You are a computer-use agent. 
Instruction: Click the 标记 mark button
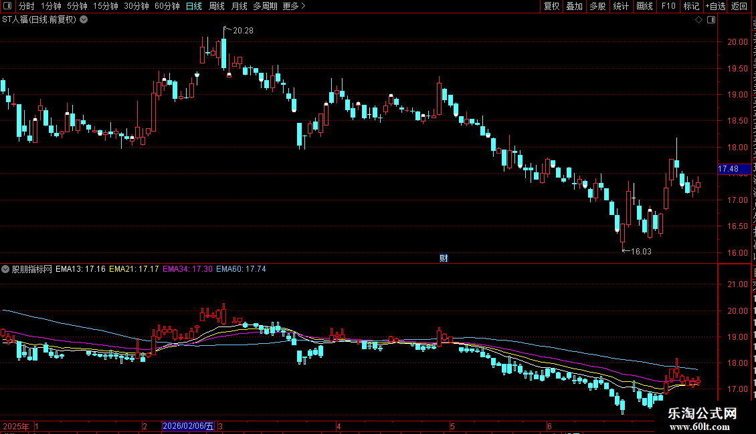coord(691,6)
